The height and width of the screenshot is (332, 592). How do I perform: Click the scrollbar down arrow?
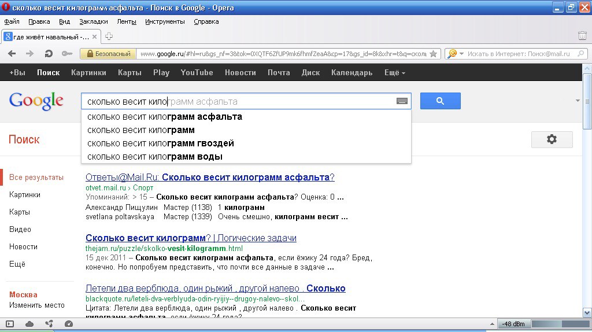click(x=587, y=313)
